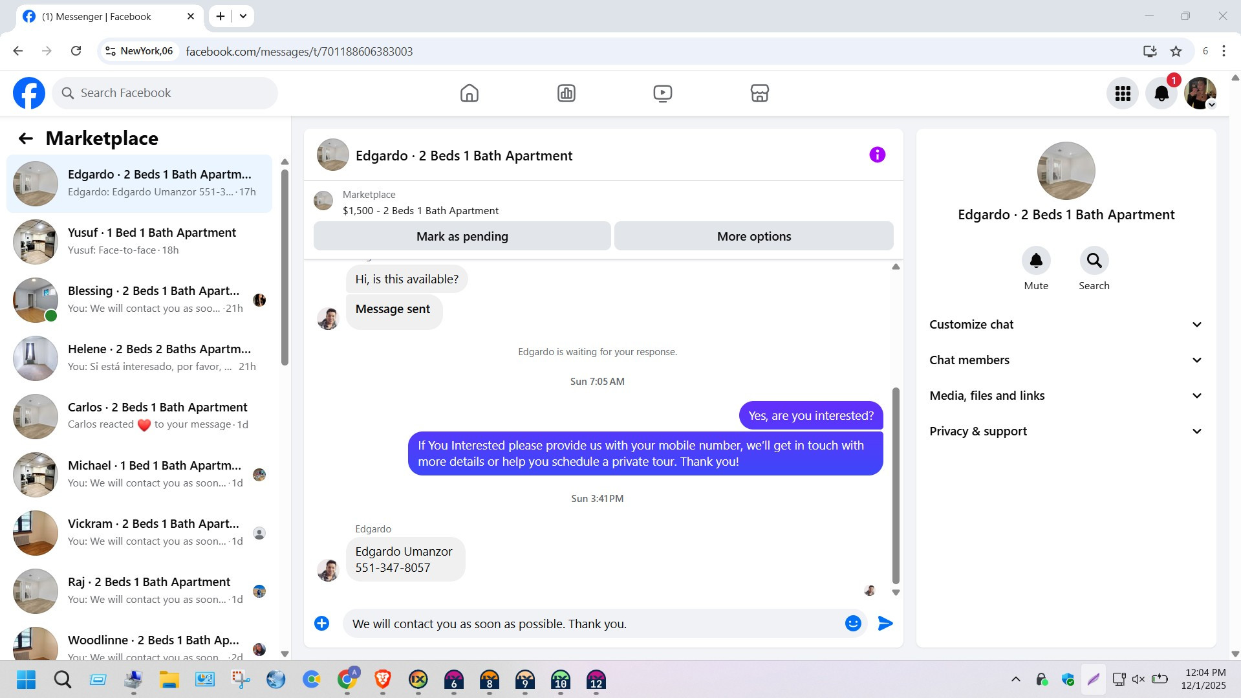Open the notifications bell

point(1161,93)
